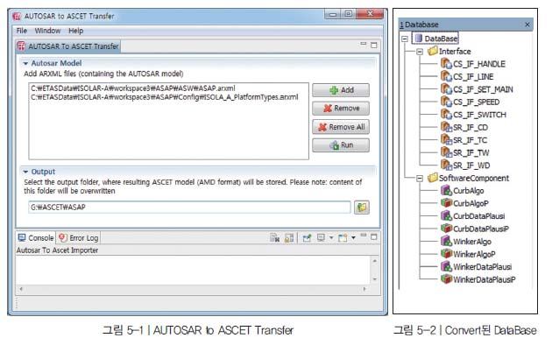Select SR_IF_WD interface icon
Screen dimensions: 552x352
[446, 165]
